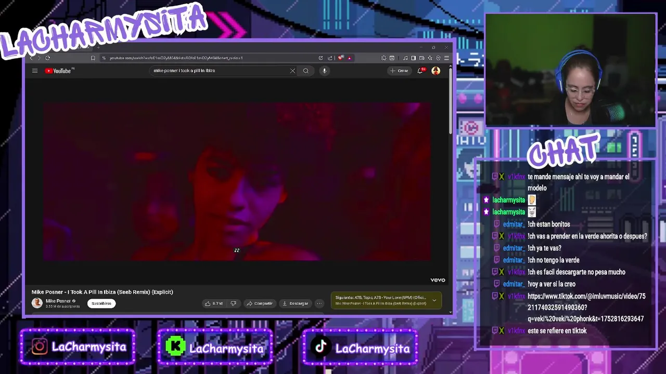Open the browser extensions puzzle icon
Image resolution: width=666 pixels, height=374 pixels.
click(x=383, y=58)
